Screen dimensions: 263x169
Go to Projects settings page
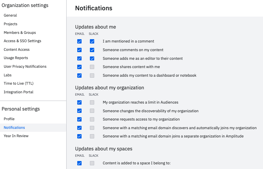[x=11, y=24]
